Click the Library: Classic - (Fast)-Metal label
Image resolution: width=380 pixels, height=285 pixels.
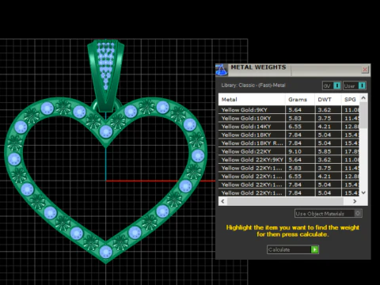(253, 85)
